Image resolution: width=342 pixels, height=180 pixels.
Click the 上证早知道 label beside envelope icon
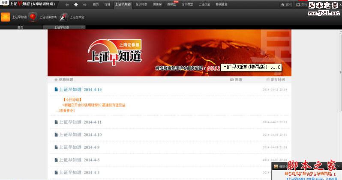(19, 17)
